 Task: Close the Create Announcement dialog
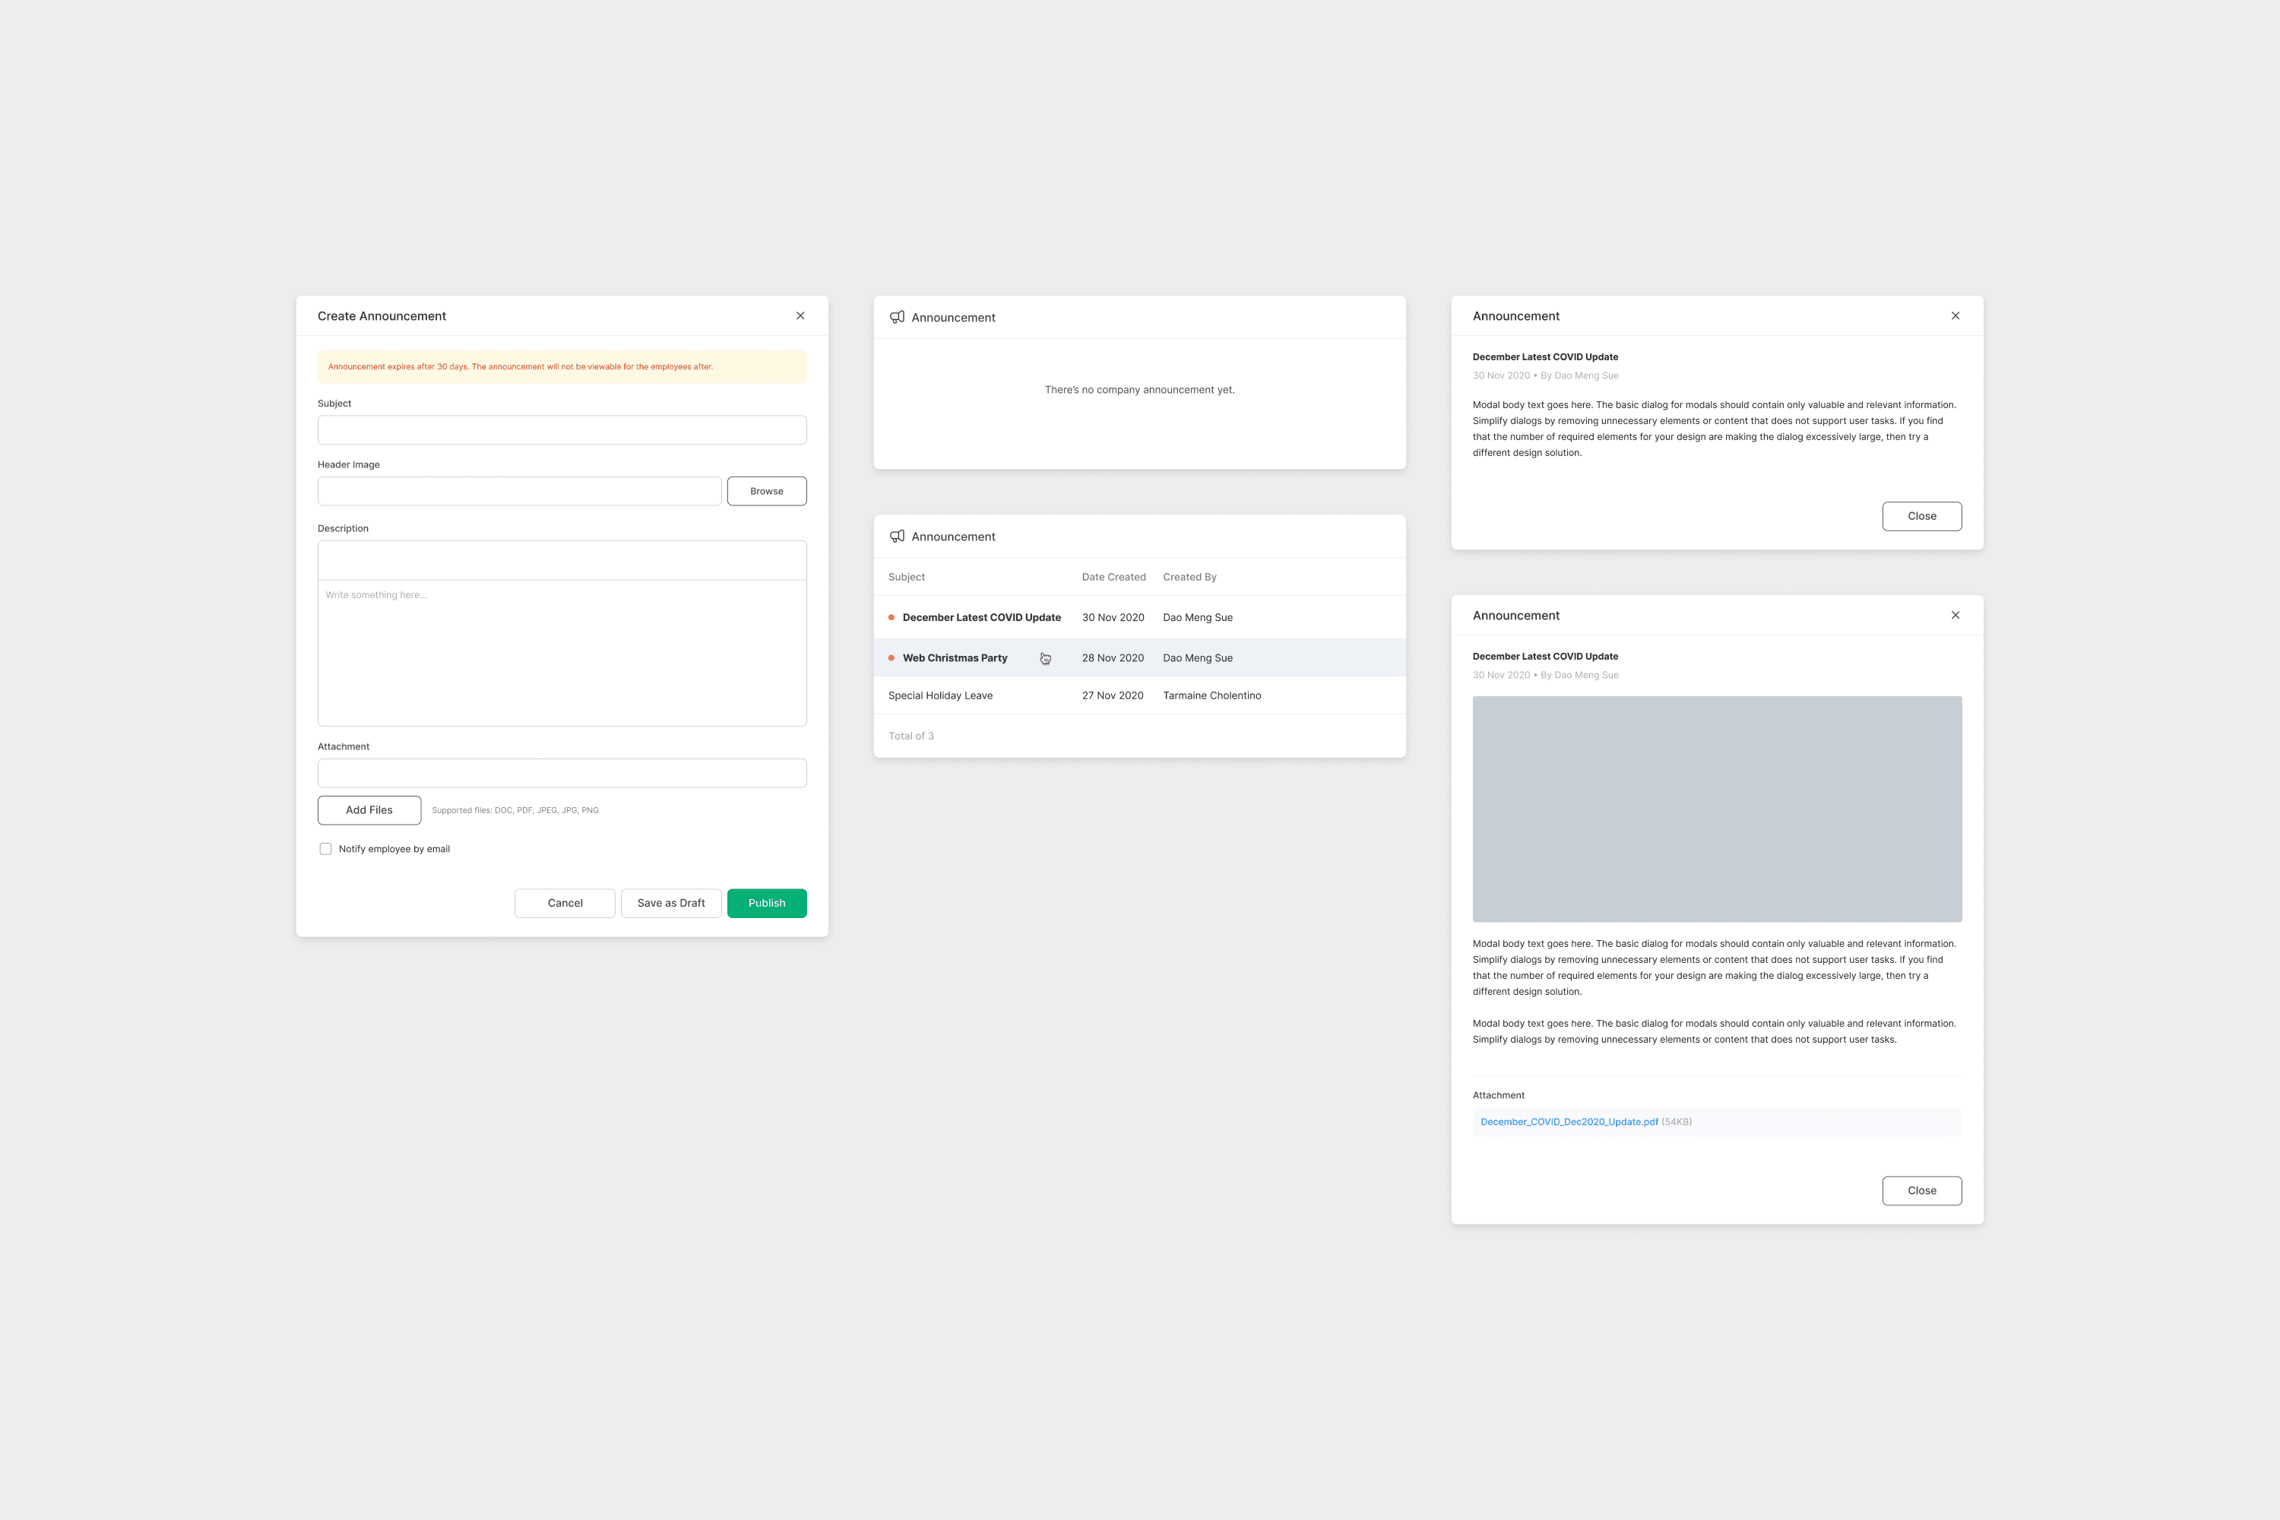(800, 316)
